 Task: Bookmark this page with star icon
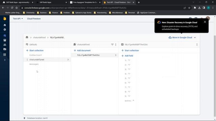click(x=189, y=8)
